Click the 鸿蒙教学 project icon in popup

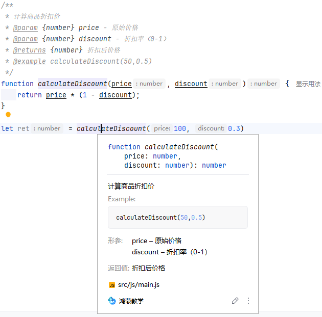pos(112,301)
